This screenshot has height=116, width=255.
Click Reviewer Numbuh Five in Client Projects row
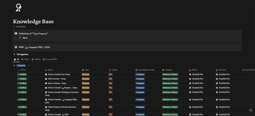coord(223,107)
